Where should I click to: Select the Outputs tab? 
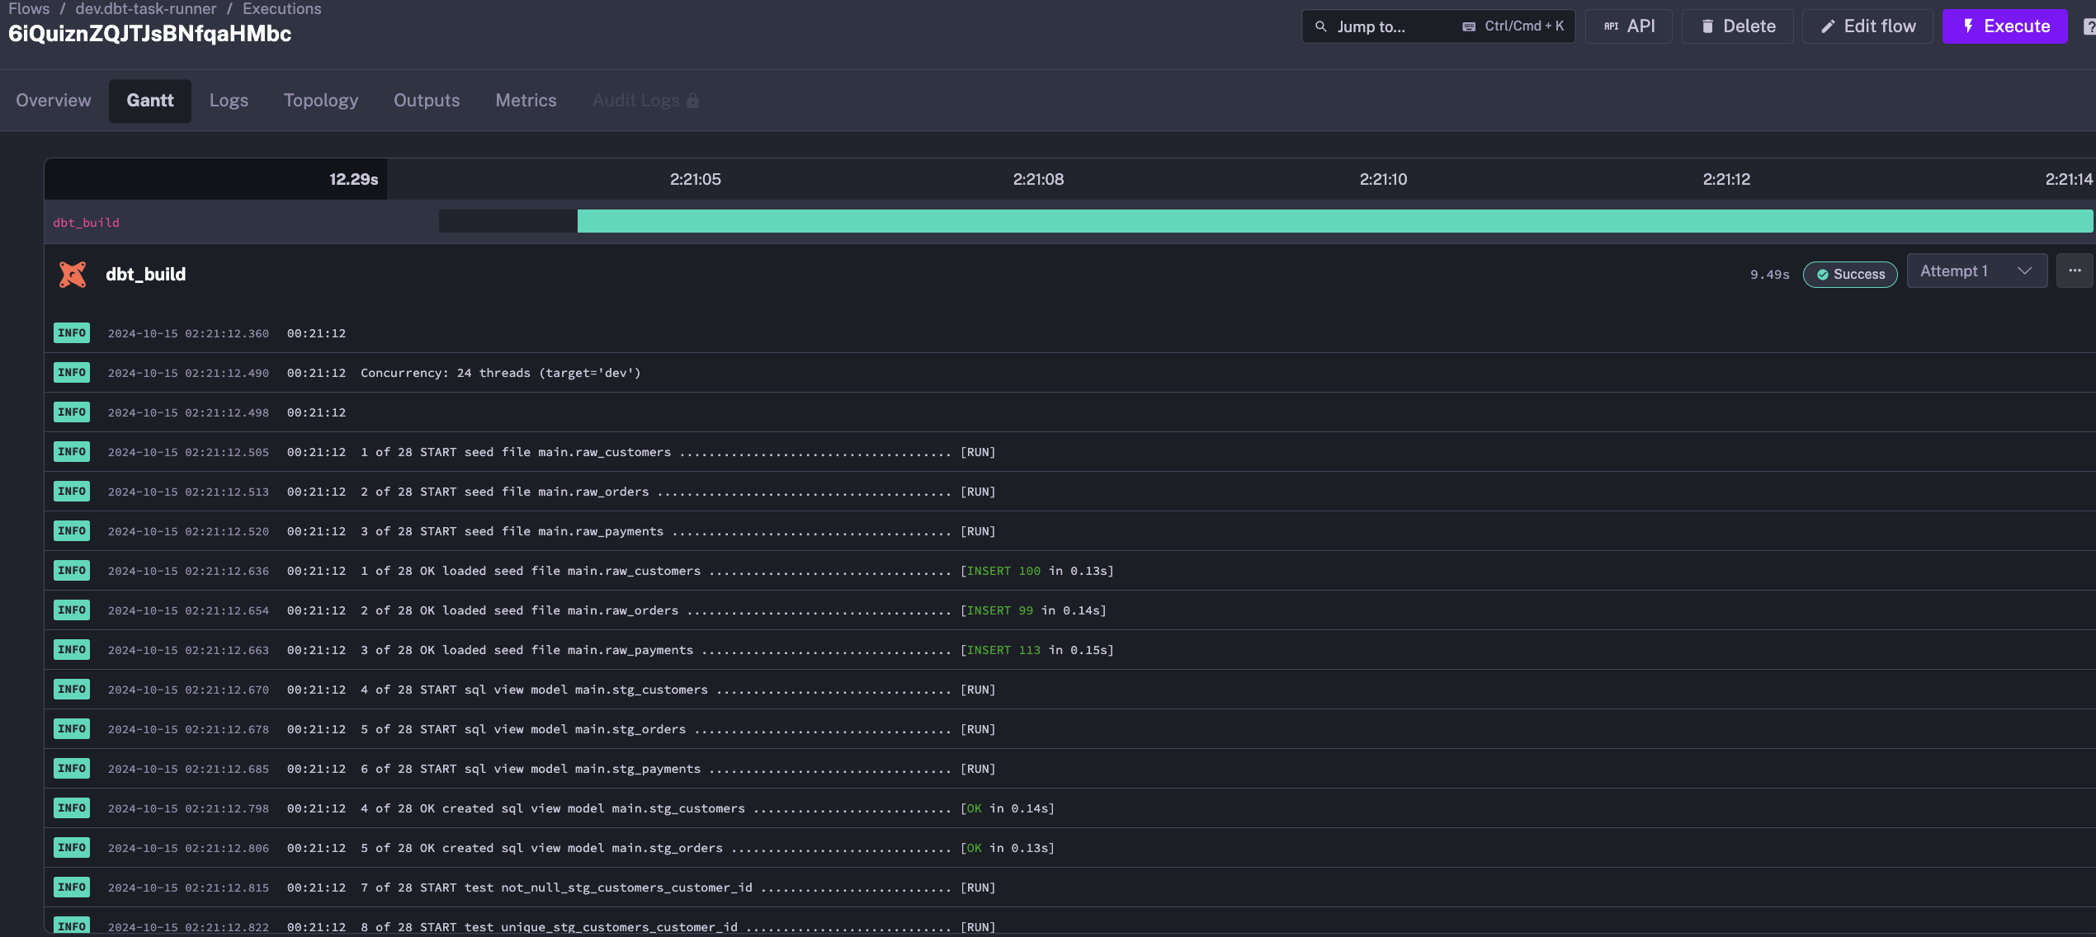click(x=427, y=101)
